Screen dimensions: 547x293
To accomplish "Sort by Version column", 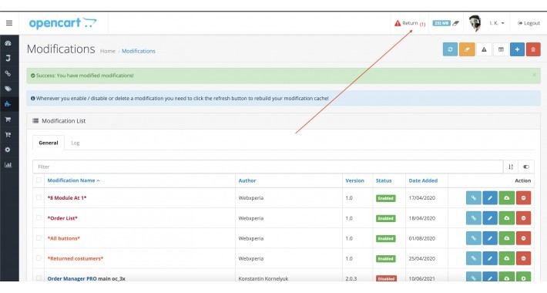I will click(354, 180).
